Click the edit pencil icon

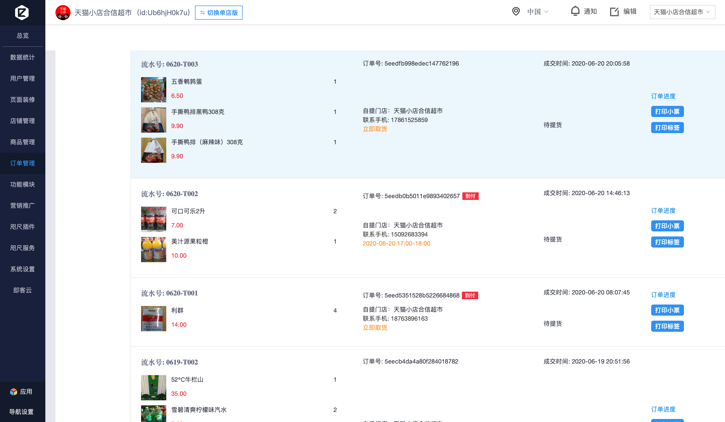[x=614, y=12]
